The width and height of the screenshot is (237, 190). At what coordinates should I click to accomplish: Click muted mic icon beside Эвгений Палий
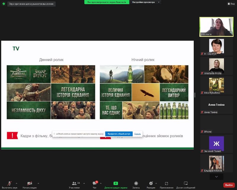pos(202,151)
